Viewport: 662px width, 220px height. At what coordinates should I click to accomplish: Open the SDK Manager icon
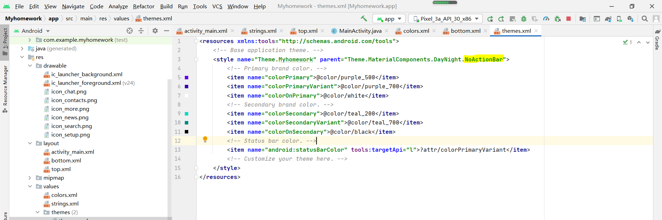[631, 19]
